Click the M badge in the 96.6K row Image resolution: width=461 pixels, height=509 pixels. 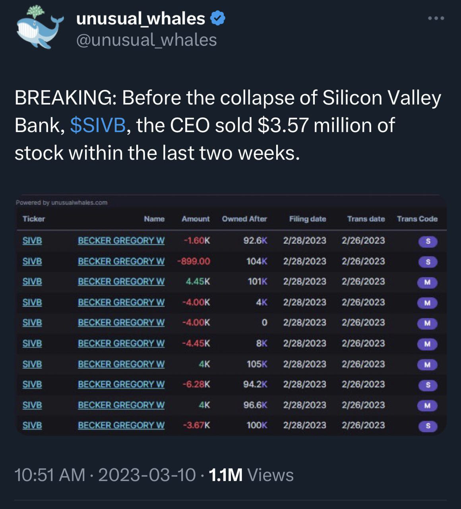click(x=427, y=406)
